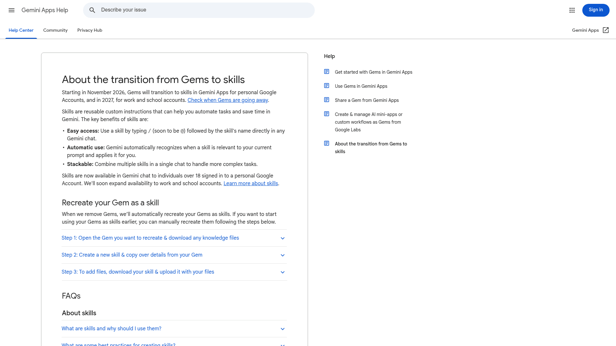Click the Easy access bullet text
The image size is (616, 346).
click(176, 135)
